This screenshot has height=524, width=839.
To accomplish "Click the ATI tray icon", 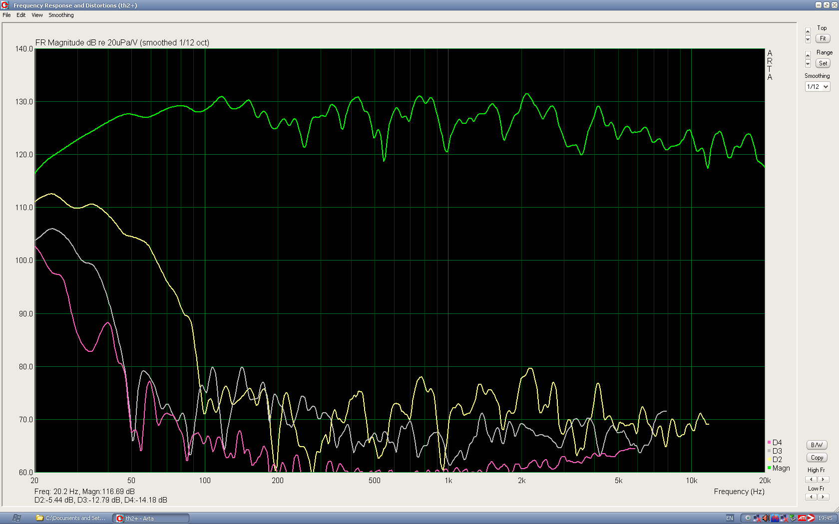I will pyautogui.click(x=802, y=518).
